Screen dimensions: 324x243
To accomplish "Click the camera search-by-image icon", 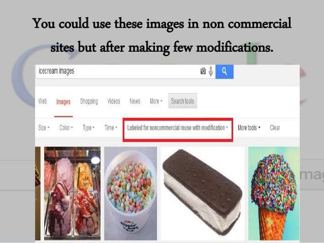I will 203,71.
